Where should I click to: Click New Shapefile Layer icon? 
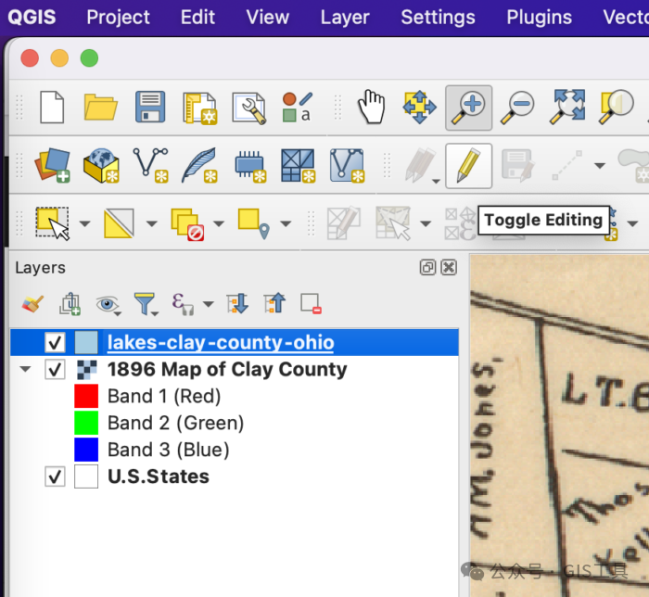pos(150,166)
